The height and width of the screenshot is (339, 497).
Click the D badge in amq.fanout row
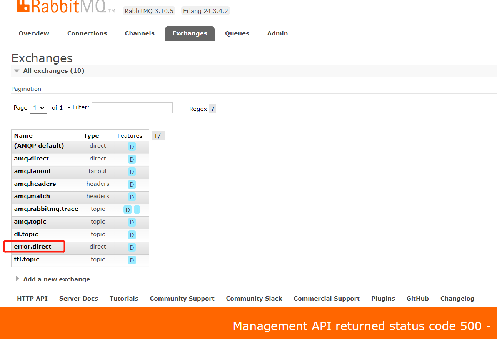(132, 172)
